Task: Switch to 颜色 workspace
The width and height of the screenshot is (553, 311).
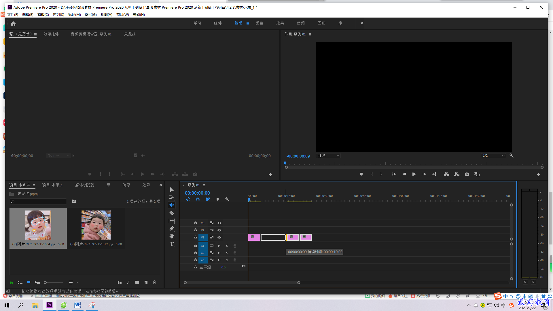Action: pyautogui.click(x=260, y=23)
